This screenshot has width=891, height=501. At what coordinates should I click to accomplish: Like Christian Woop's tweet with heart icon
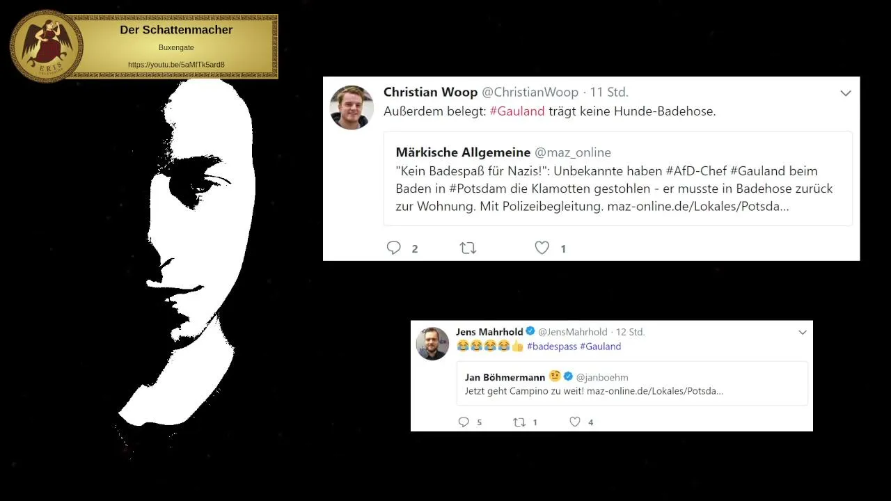tap(542, 248)
